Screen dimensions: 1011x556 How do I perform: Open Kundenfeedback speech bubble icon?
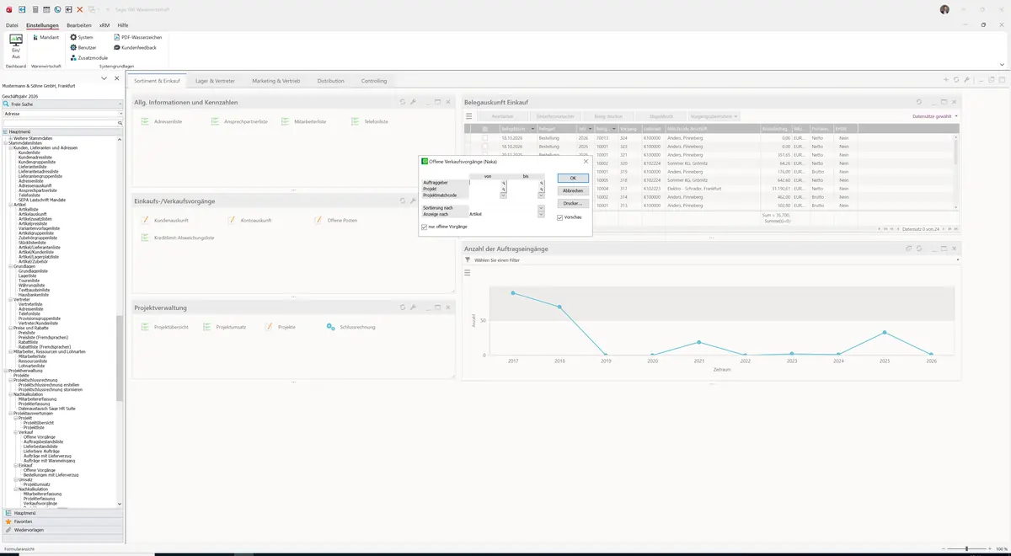(116, 47)
